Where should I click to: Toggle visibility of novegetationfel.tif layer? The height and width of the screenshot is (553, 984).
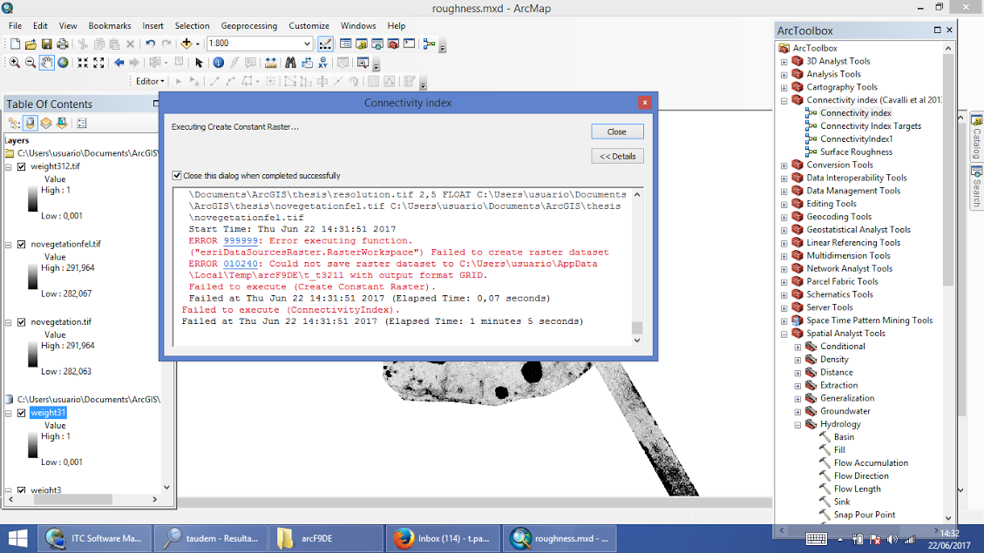pyautogui.click(x=22, y=244)
